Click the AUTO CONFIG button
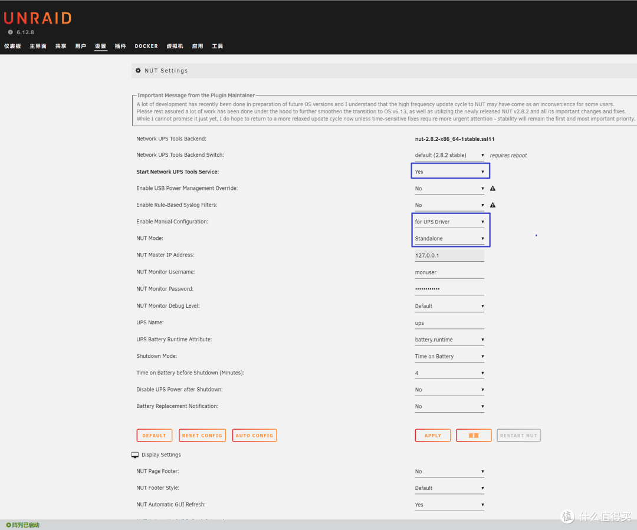Screen dimensions: 637x530 pos(254,436)
